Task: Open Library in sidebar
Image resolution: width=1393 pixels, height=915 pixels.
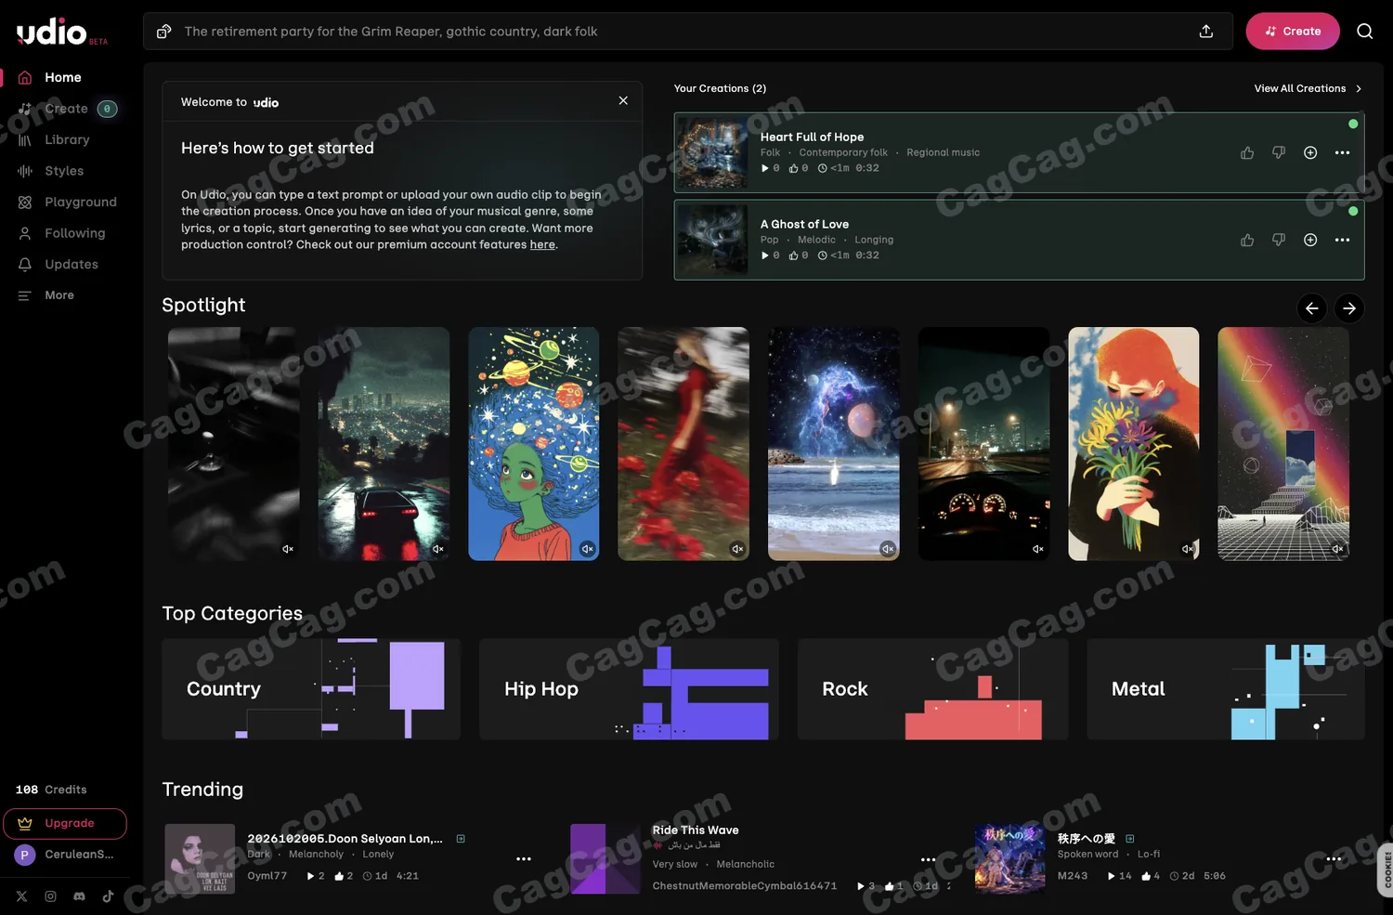Action: click(67, 140)
